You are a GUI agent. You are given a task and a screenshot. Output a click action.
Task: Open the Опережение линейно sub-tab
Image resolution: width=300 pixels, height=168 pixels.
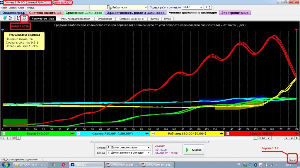pos(132,19)
